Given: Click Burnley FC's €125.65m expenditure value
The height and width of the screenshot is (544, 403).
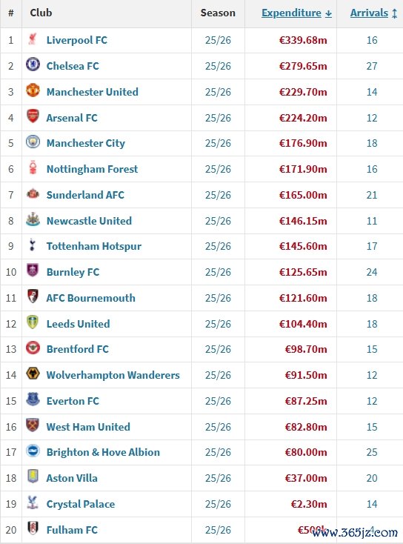Looking at the screenshot, I should click(303, 272).
